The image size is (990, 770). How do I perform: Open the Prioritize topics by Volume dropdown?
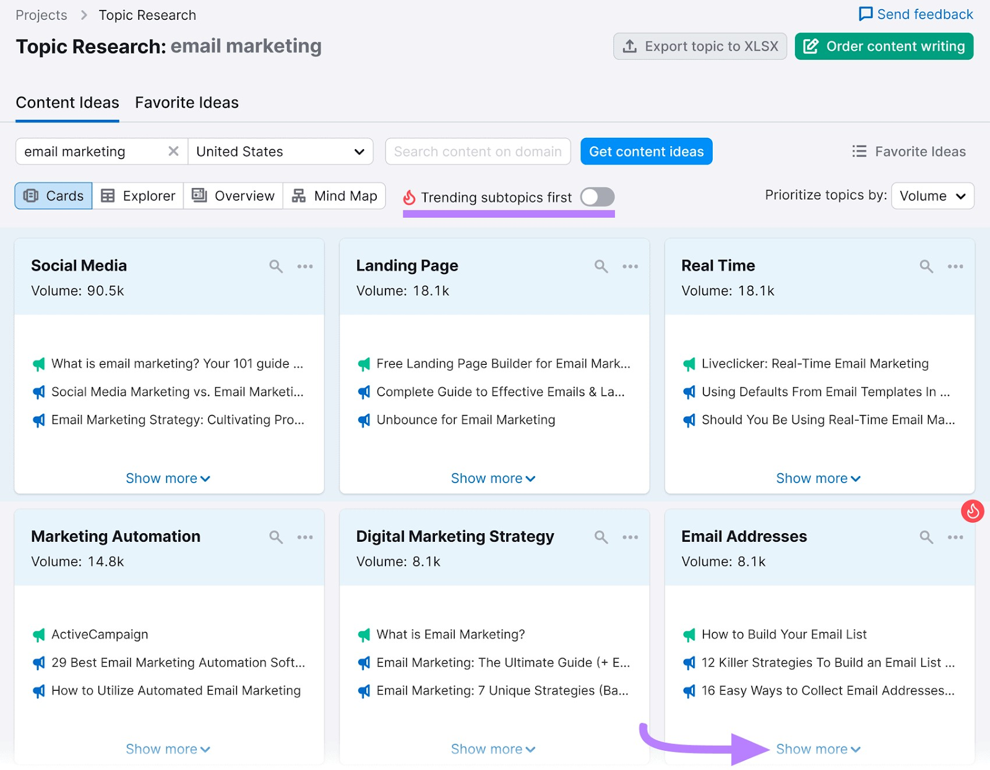pos(932,195)
